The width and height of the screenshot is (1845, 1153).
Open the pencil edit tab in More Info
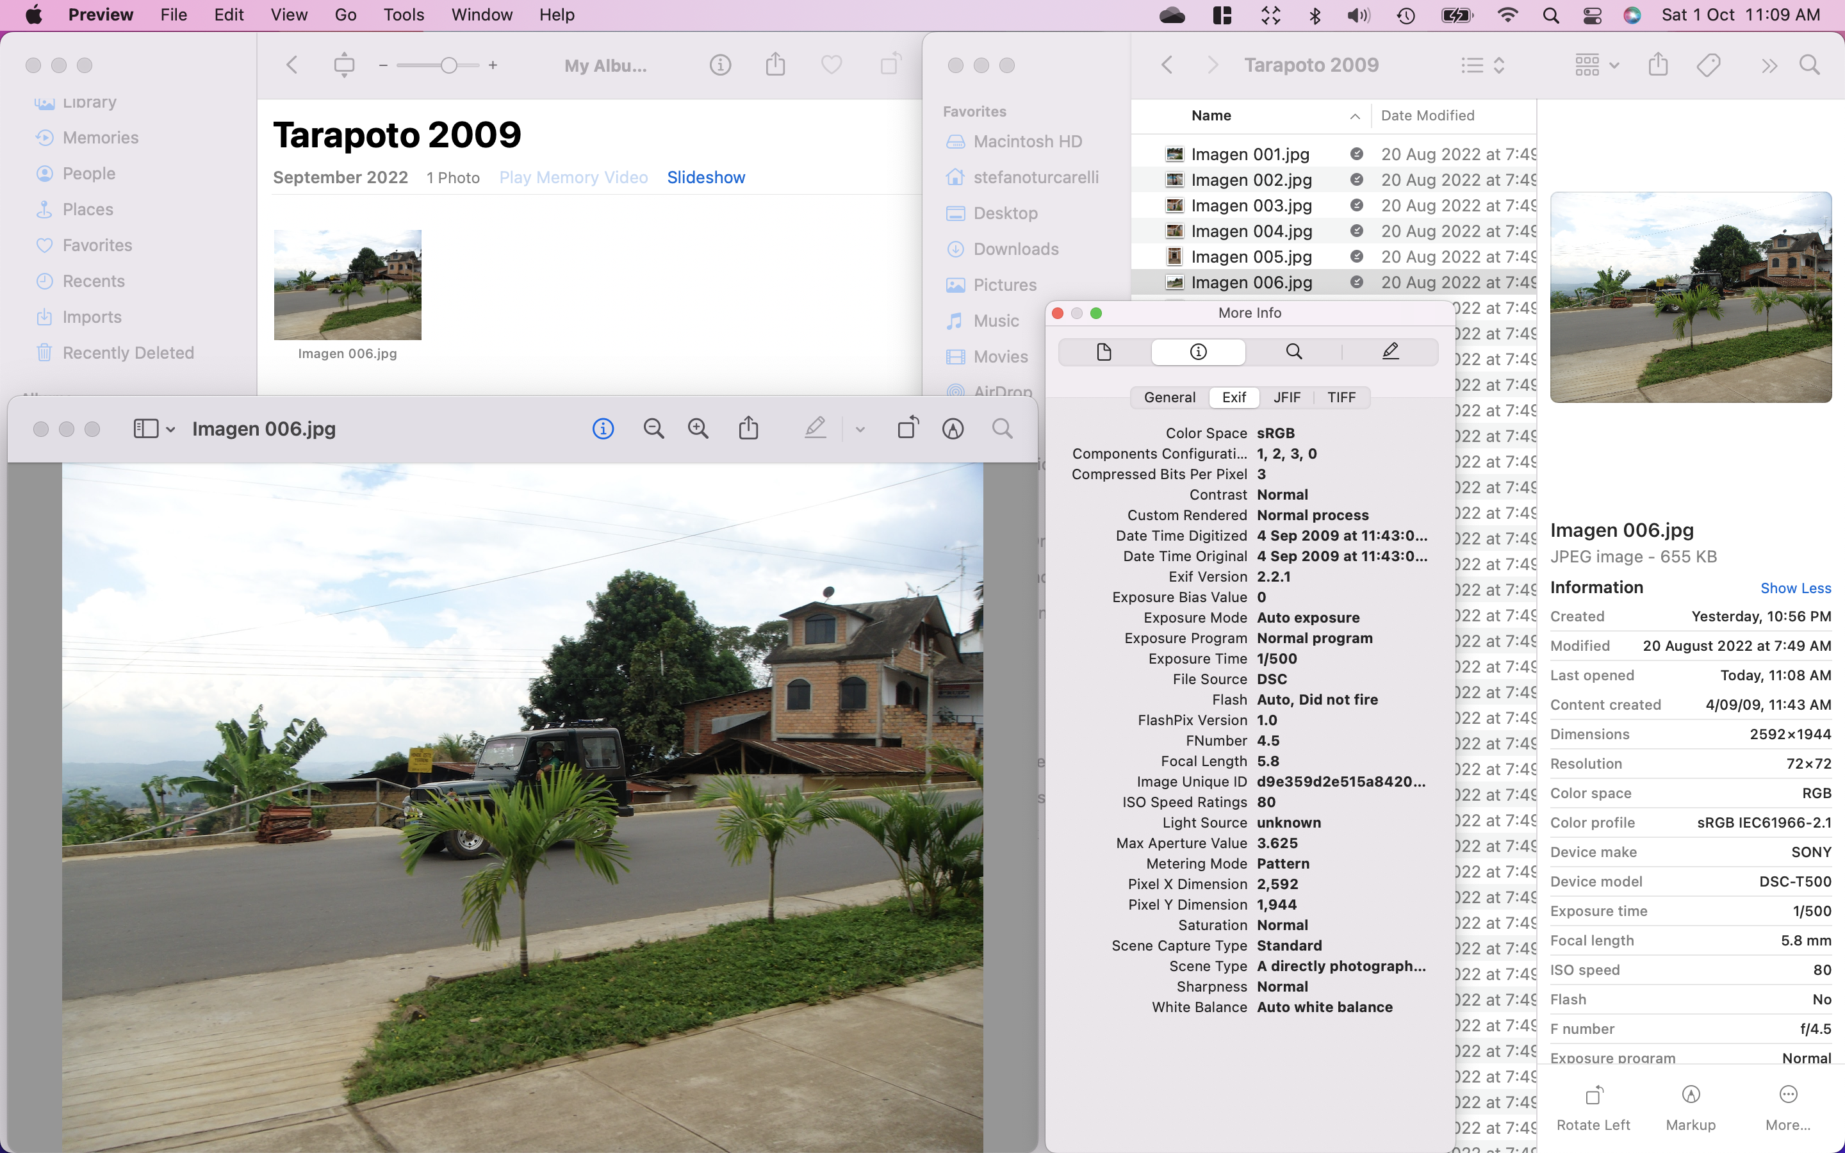[1390, 352]
